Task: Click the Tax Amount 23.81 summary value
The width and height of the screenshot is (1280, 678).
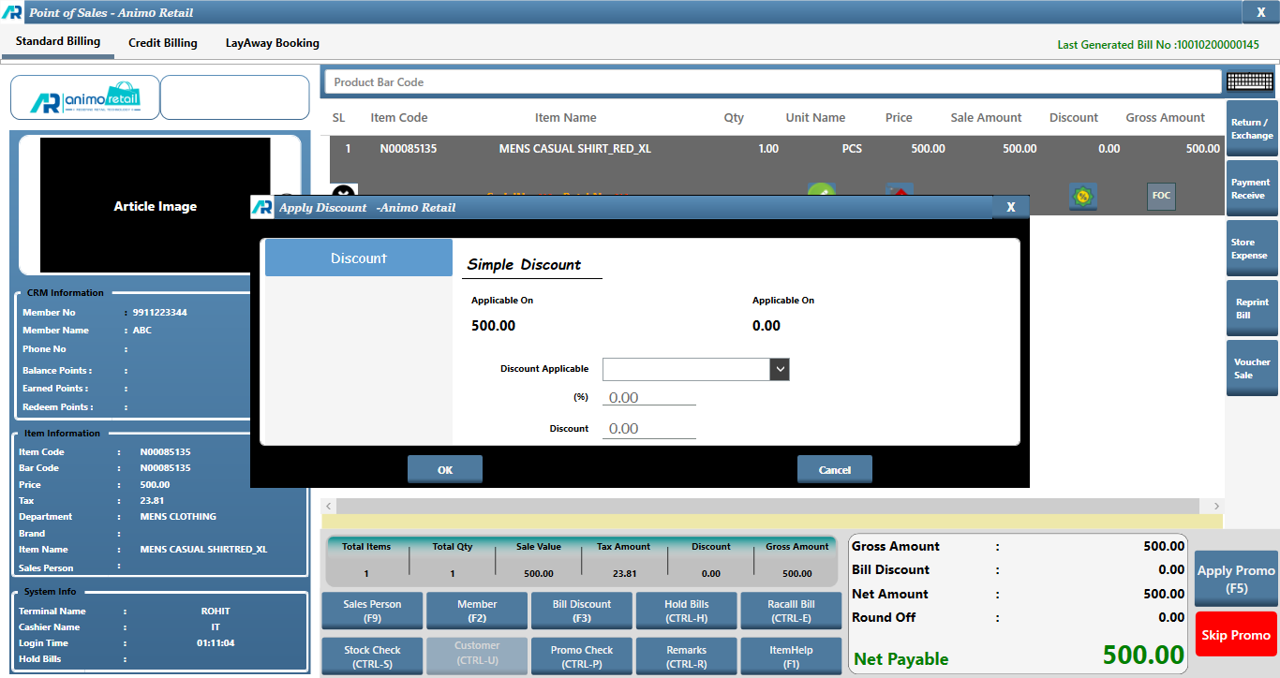Action: tap(624, 574)
